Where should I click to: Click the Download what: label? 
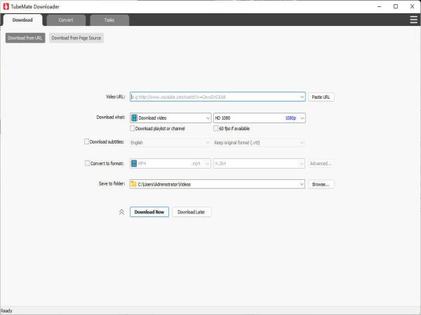click(x=111, y=117)
